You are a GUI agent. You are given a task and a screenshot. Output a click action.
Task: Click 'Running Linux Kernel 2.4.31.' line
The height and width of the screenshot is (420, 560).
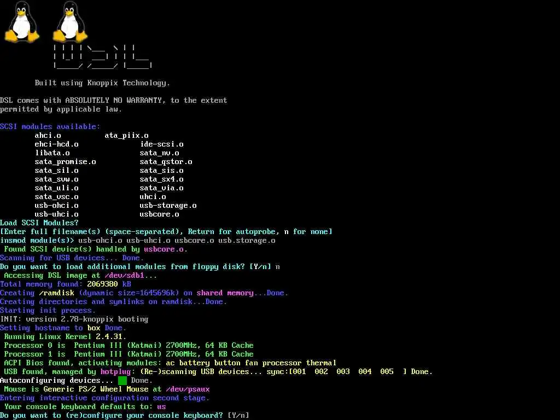click(x=66, y=337)
